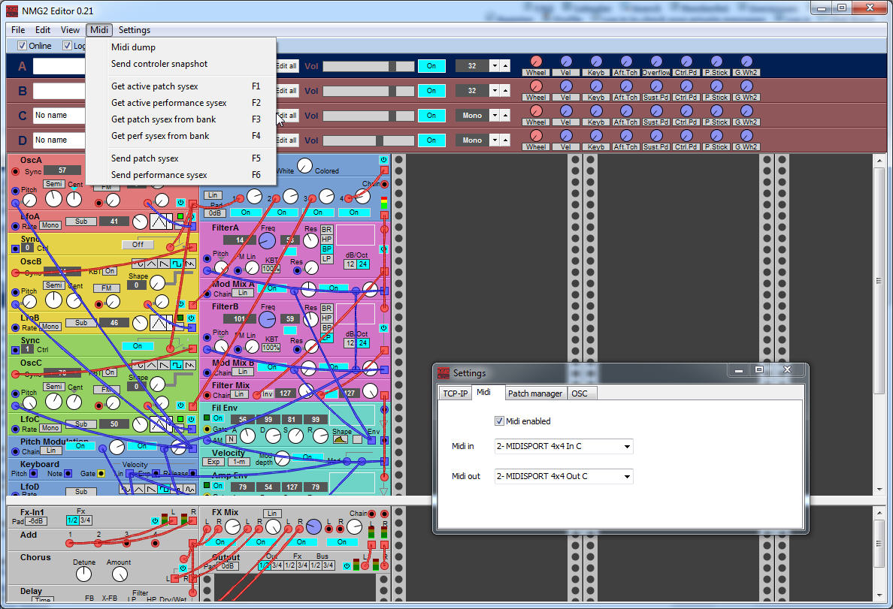Click the FilterB Freq knob
Image resolution: width=893 pixels, height=609 pixels.
[267, 320]
